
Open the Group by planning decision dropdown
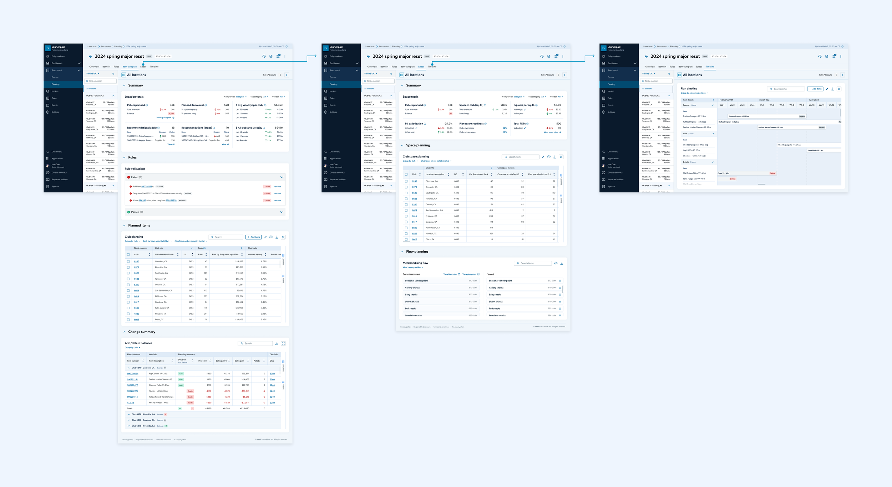coord(694,93)
